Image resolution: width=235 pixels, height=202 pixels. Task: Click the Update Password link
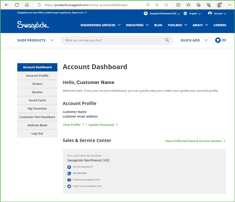coord(103,125)
